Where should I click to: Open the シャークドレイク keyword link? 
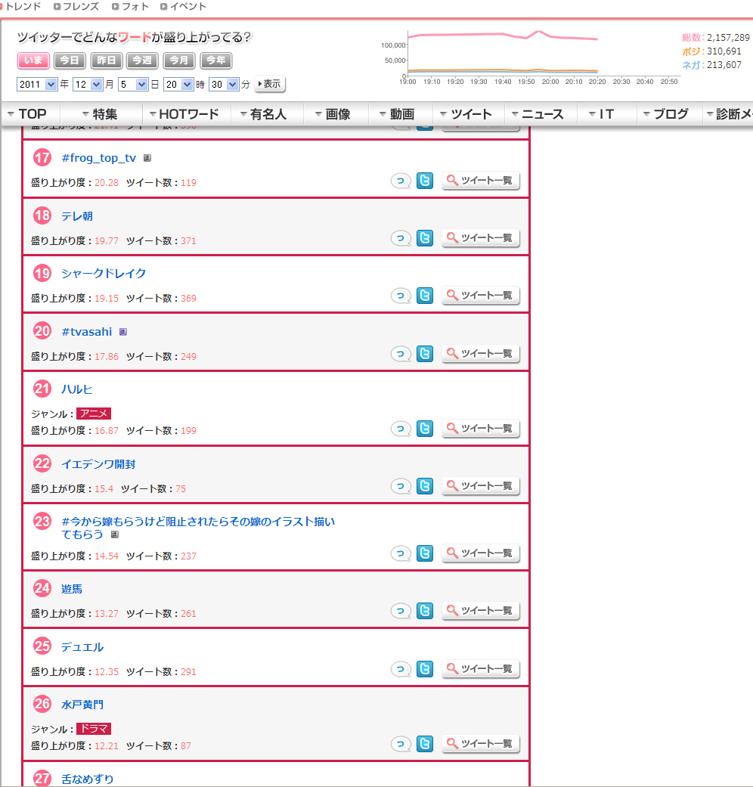[104, 274]
